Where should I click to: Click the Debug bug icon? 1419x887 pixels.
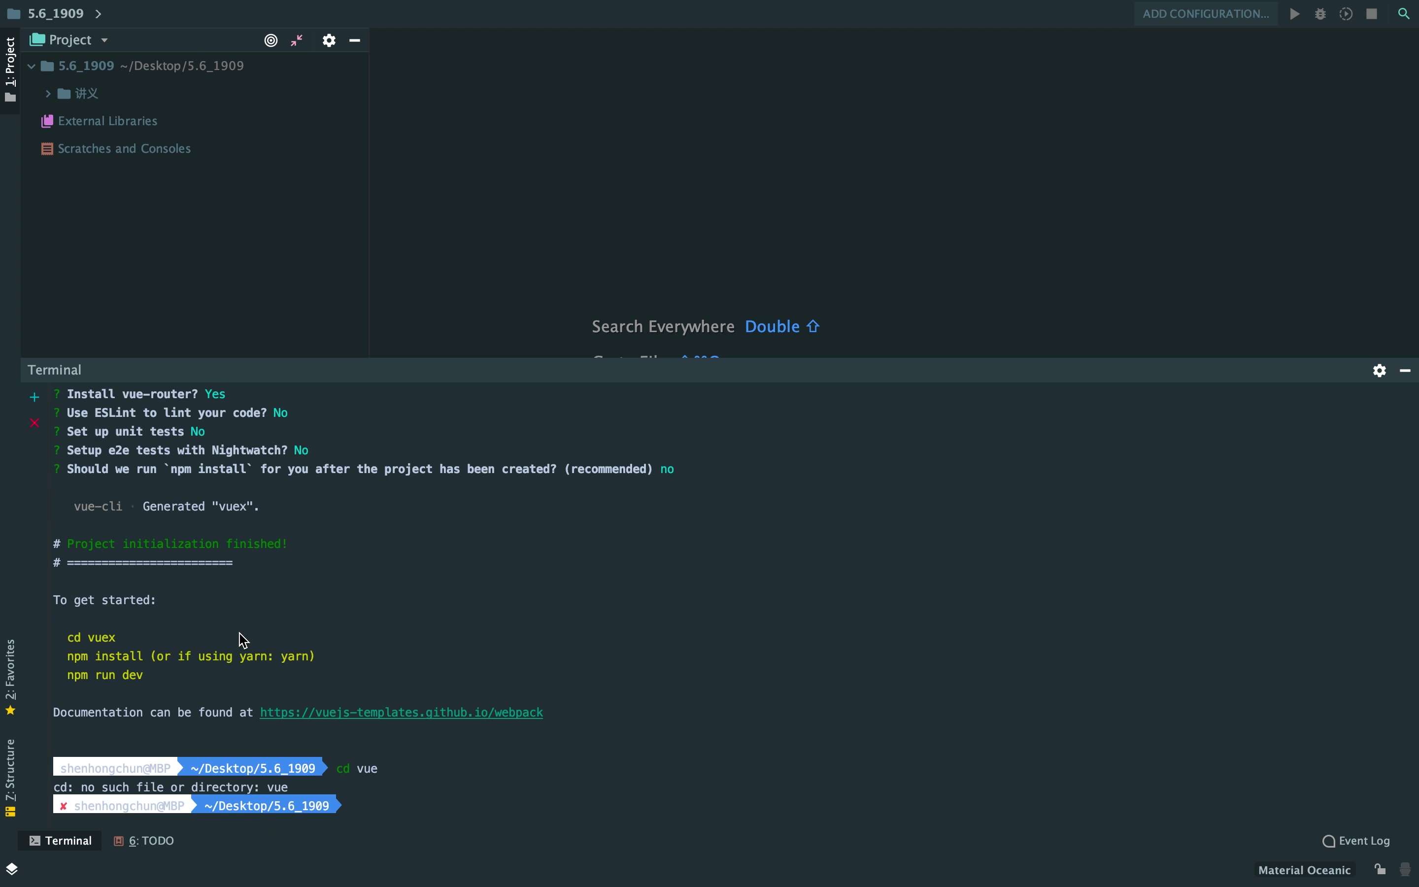point(1320,14)
